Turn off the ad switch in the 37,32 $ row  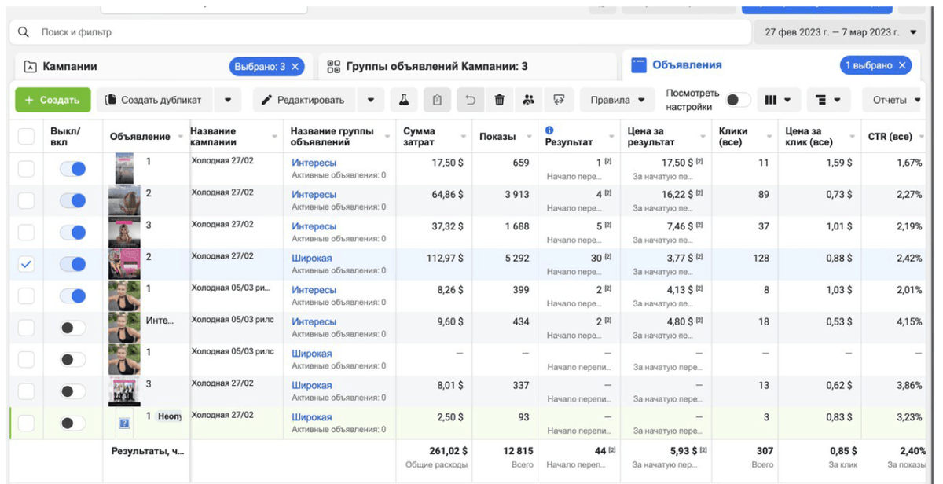73,233
